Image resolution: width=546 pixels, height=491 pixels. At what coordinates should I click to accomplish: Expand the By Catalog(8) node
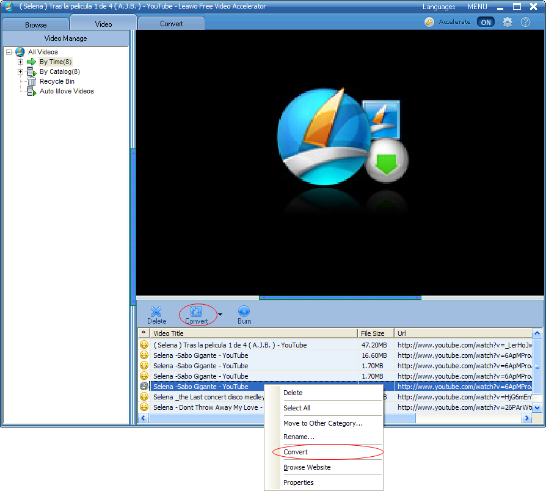[x=21, y=71]
